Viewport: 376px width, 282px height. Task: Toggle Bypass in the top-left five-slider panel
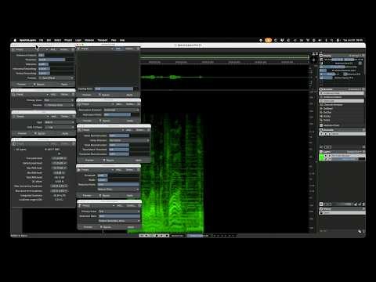[x=38, y=85]
